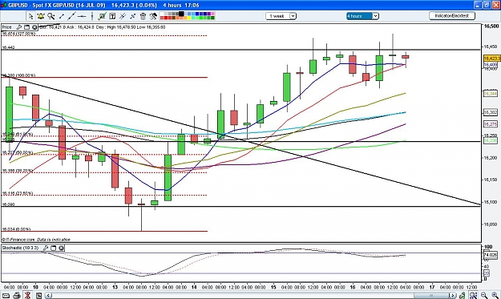Click the Stochastic panel window icon
501x299 pixels.
pos(54,248)
